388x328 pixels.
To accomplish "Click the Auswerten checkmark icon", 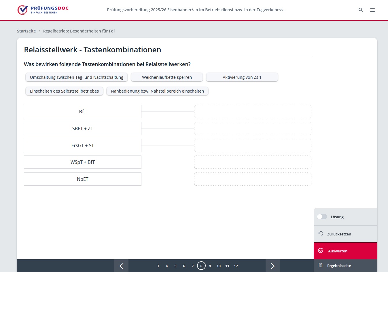I will pyautogui.click(x=321, y=251).
